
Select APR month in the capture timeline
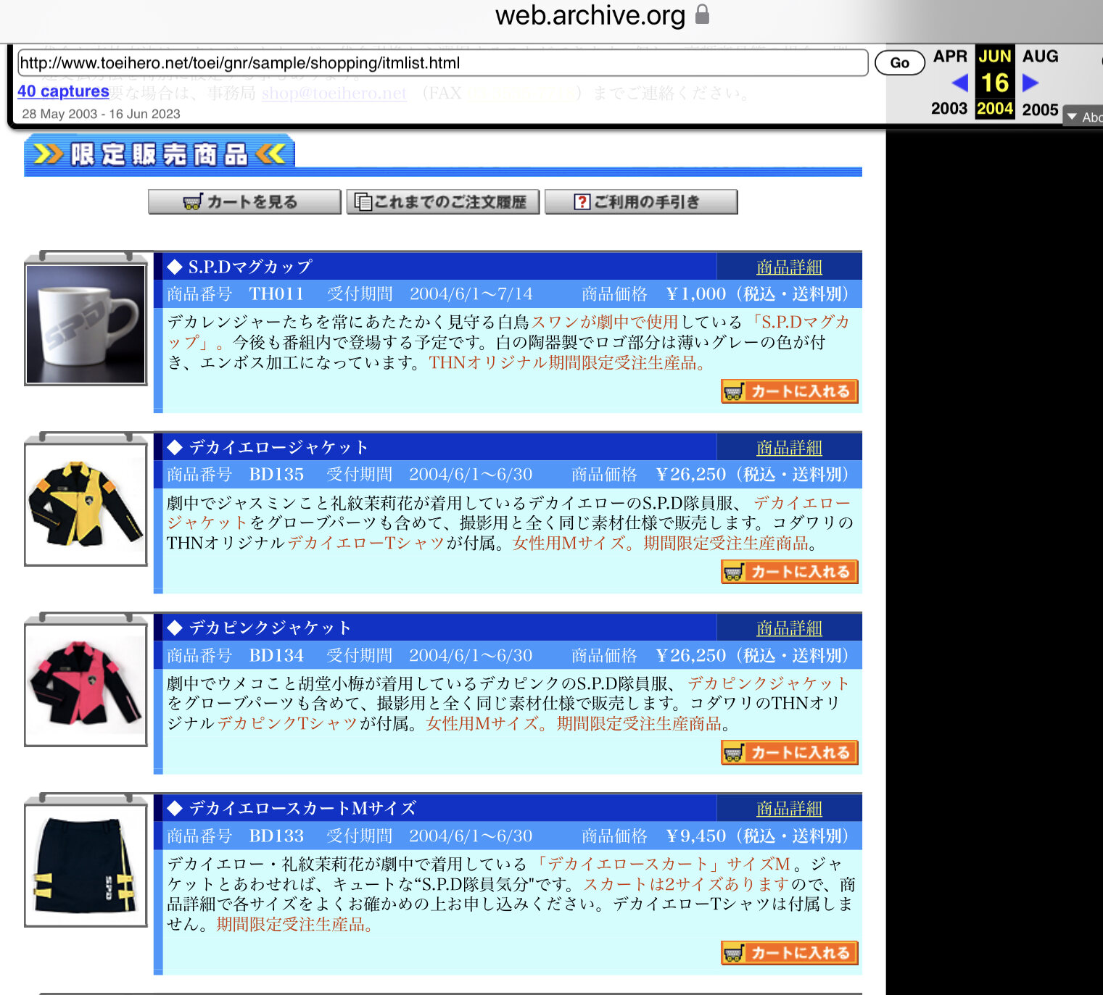(950, 57)
